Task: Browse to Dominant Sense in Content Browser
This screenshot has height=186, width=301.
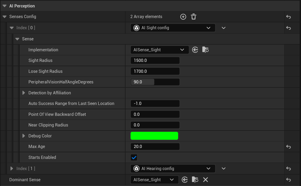Action: coord(195,180)
